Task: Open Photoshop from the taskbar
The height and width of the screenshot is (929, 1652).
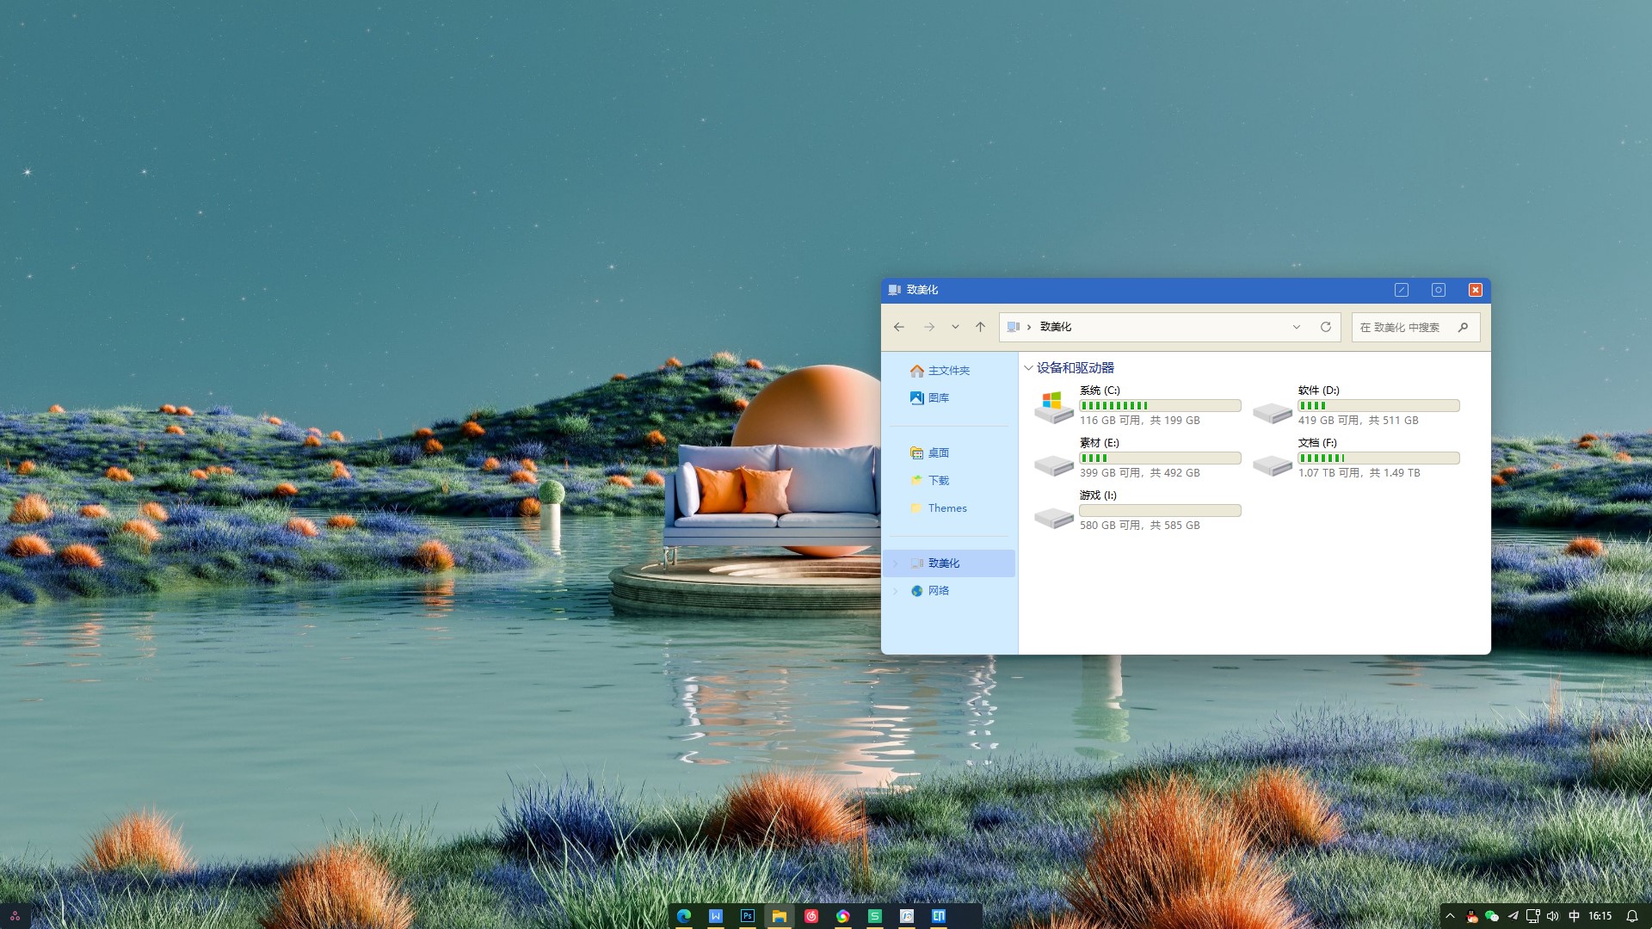Action: tap(747, 916)
